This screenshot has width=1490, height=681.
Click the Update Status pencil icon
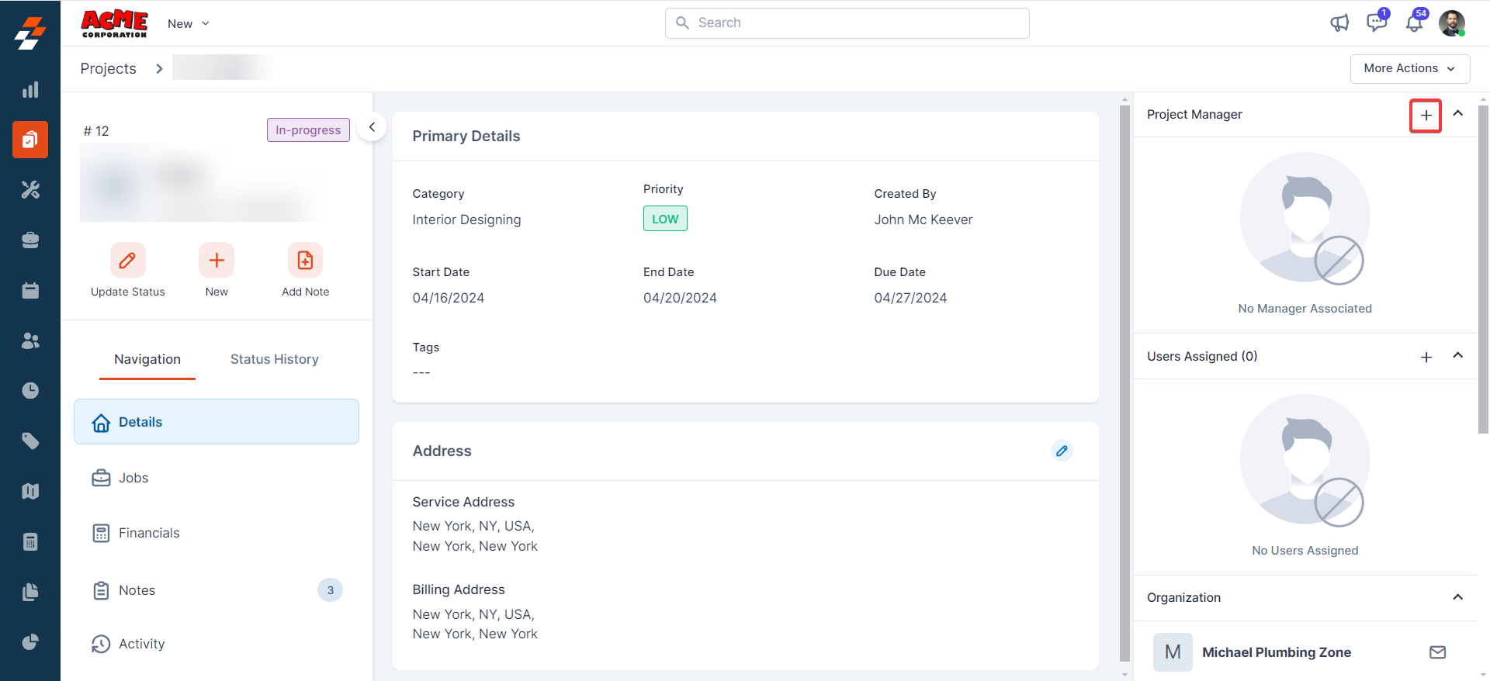(127, 261)
